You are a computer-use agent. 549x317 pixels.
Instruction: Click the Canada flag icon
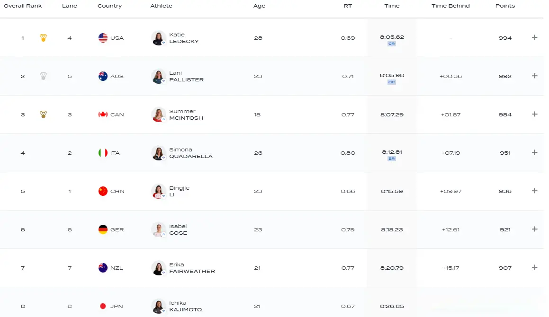coord(103,114)
